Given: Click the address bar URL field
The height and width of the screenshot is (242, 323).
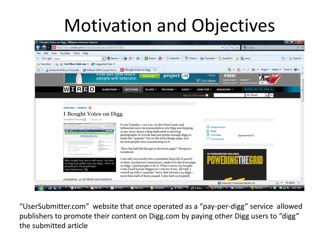Looking at the screenshot, I should pyautogui.click(x=136, y=48).
